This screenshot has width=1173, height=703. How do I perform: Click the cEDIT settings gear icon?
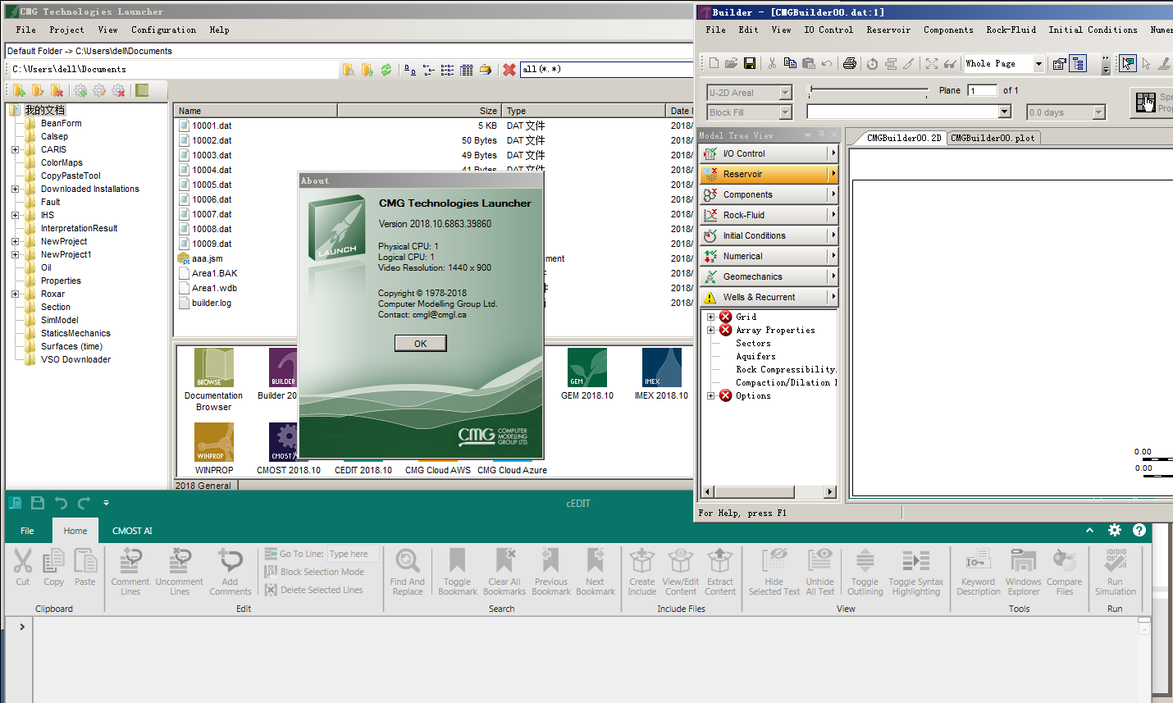(x=1114, y=530)
